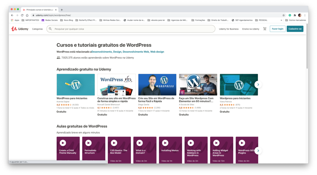
Task: Open Construa seu site em WordPress course title
Action: 117,100
